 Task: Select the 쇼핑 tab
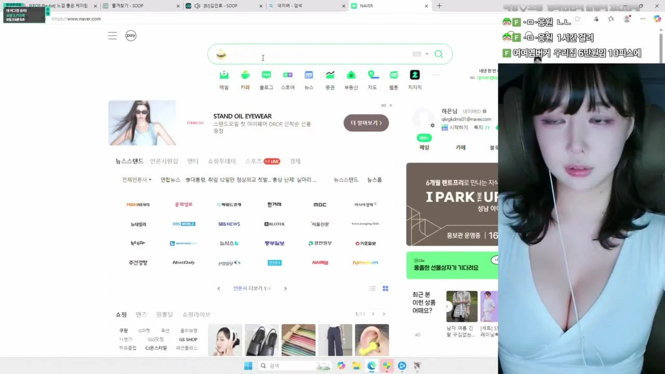pos(121,314)
